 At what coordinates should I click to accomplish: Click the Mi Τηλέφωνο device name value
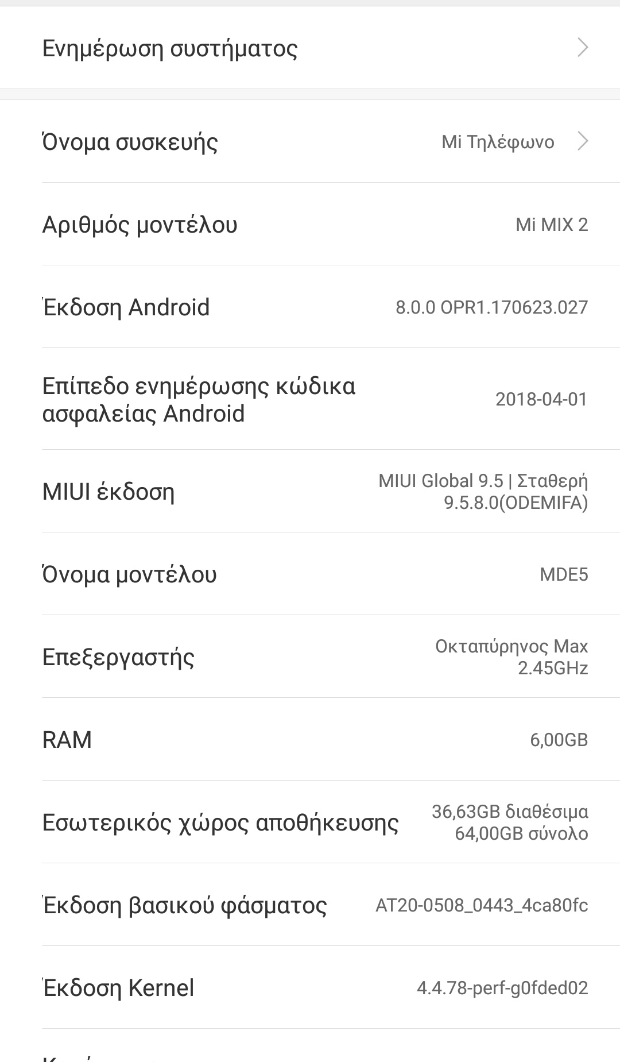[x=498, y=142]
